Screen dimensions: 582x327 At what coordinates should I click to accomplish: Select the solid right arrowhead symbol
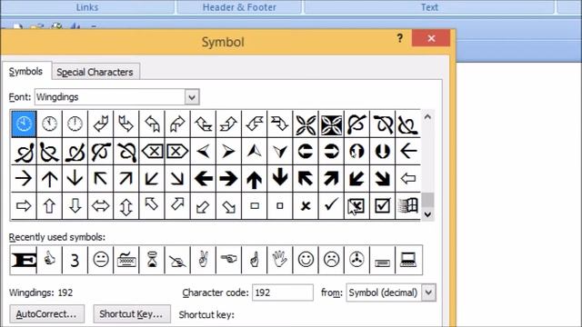pos(228,152)
